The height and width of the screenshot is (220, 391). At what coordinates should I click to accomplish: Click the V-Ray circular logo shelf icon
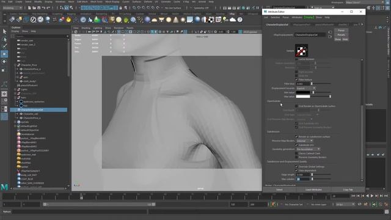click(33, 20)
